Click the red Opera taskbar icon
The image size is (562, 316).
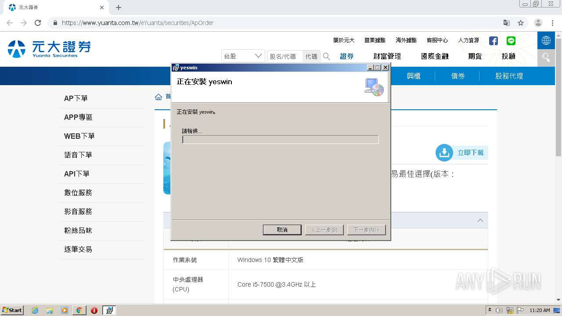94,310
